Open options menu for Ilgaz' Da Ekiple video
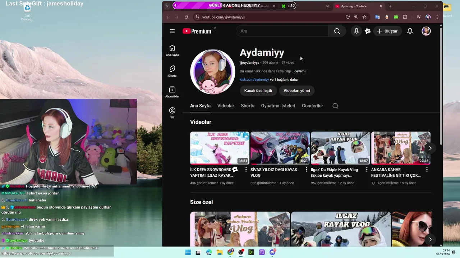Image resolution: width=460 pixels, height=258 pixels. pos(367,169)
